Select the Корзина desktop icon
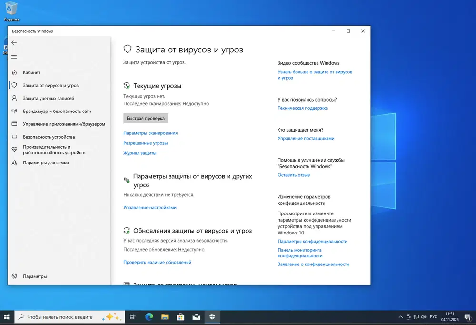This screenshot has width=476, height=325. (11, 11)
